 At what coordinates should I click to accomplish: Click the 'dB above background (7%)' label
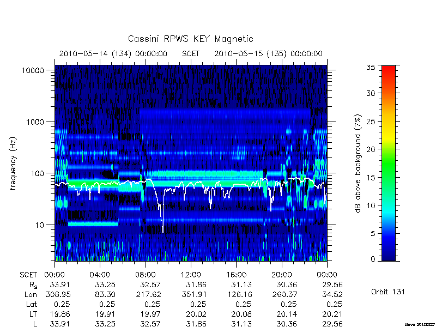tap(359, 164)
